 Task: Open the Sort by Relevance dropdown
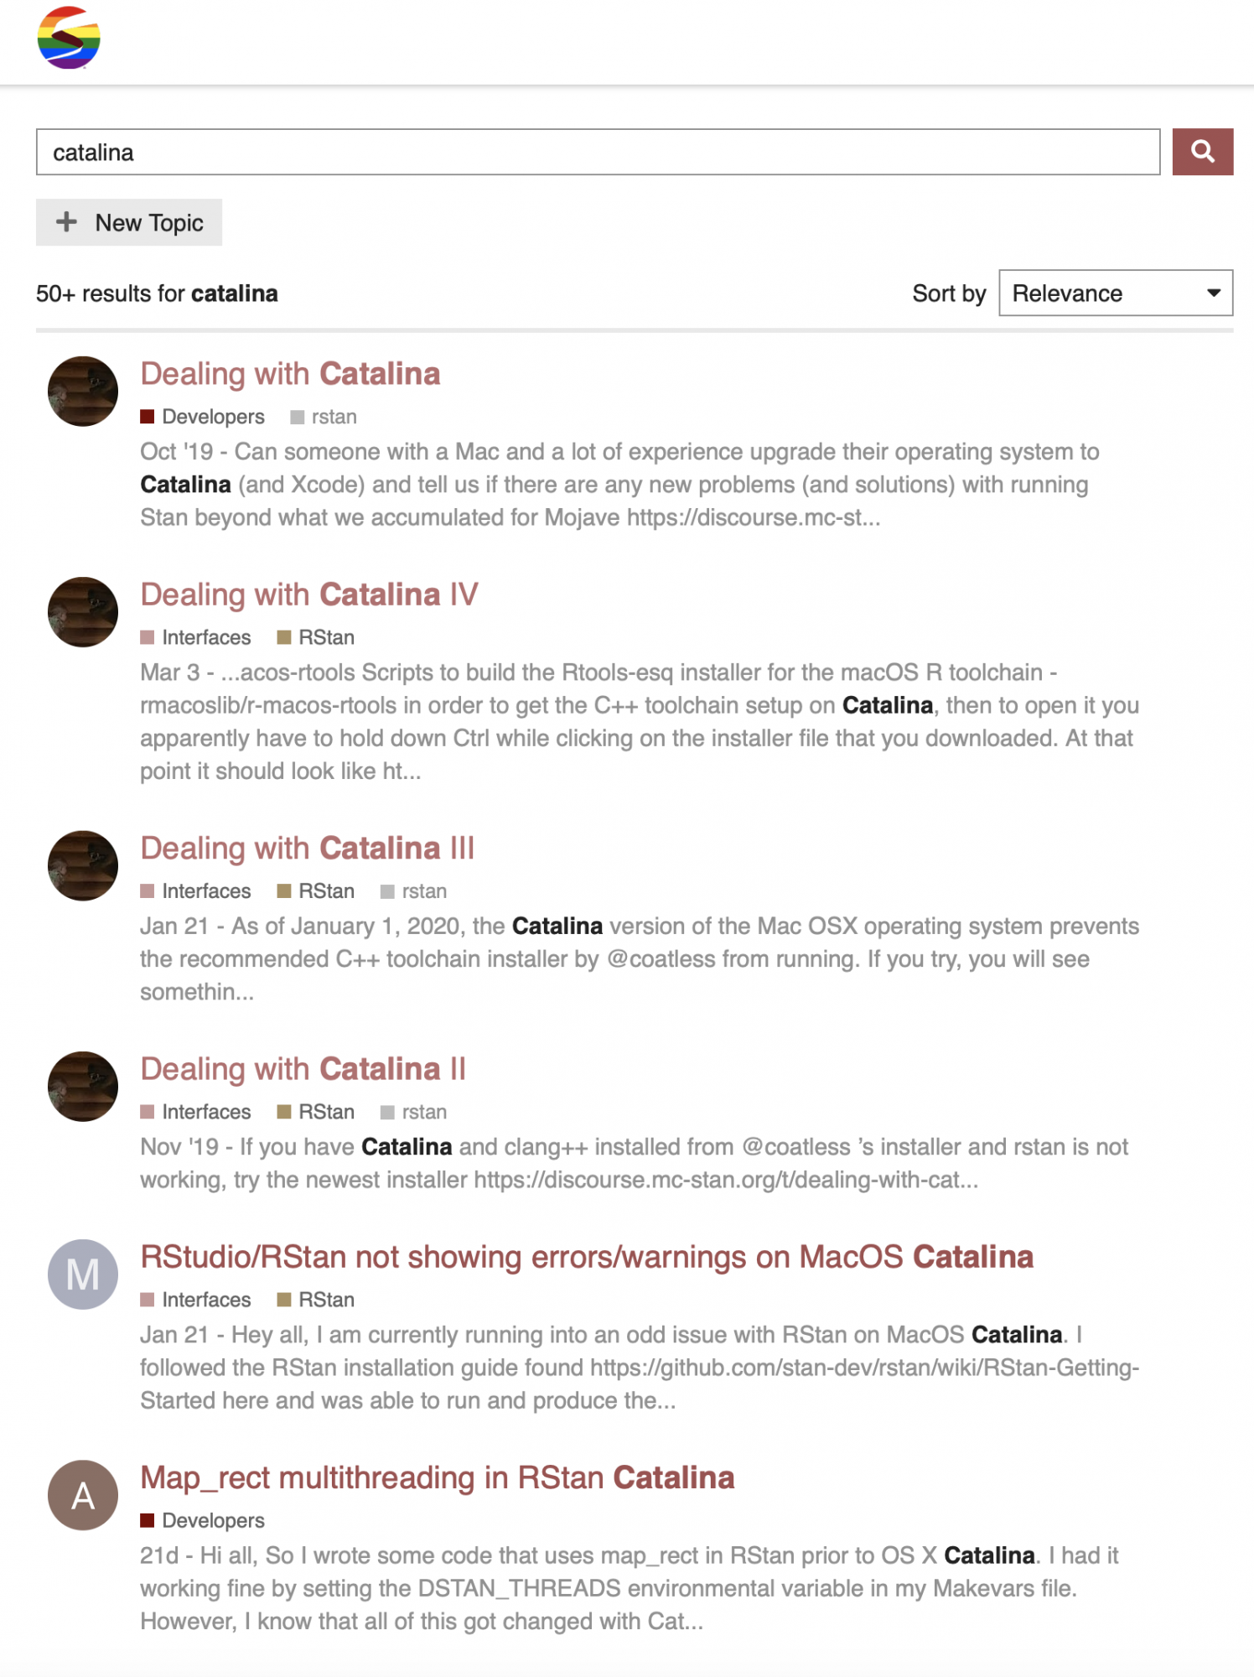click(1115, 293)
